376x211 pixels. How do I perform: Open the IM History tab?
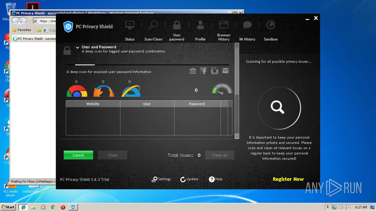pos(247,30)
